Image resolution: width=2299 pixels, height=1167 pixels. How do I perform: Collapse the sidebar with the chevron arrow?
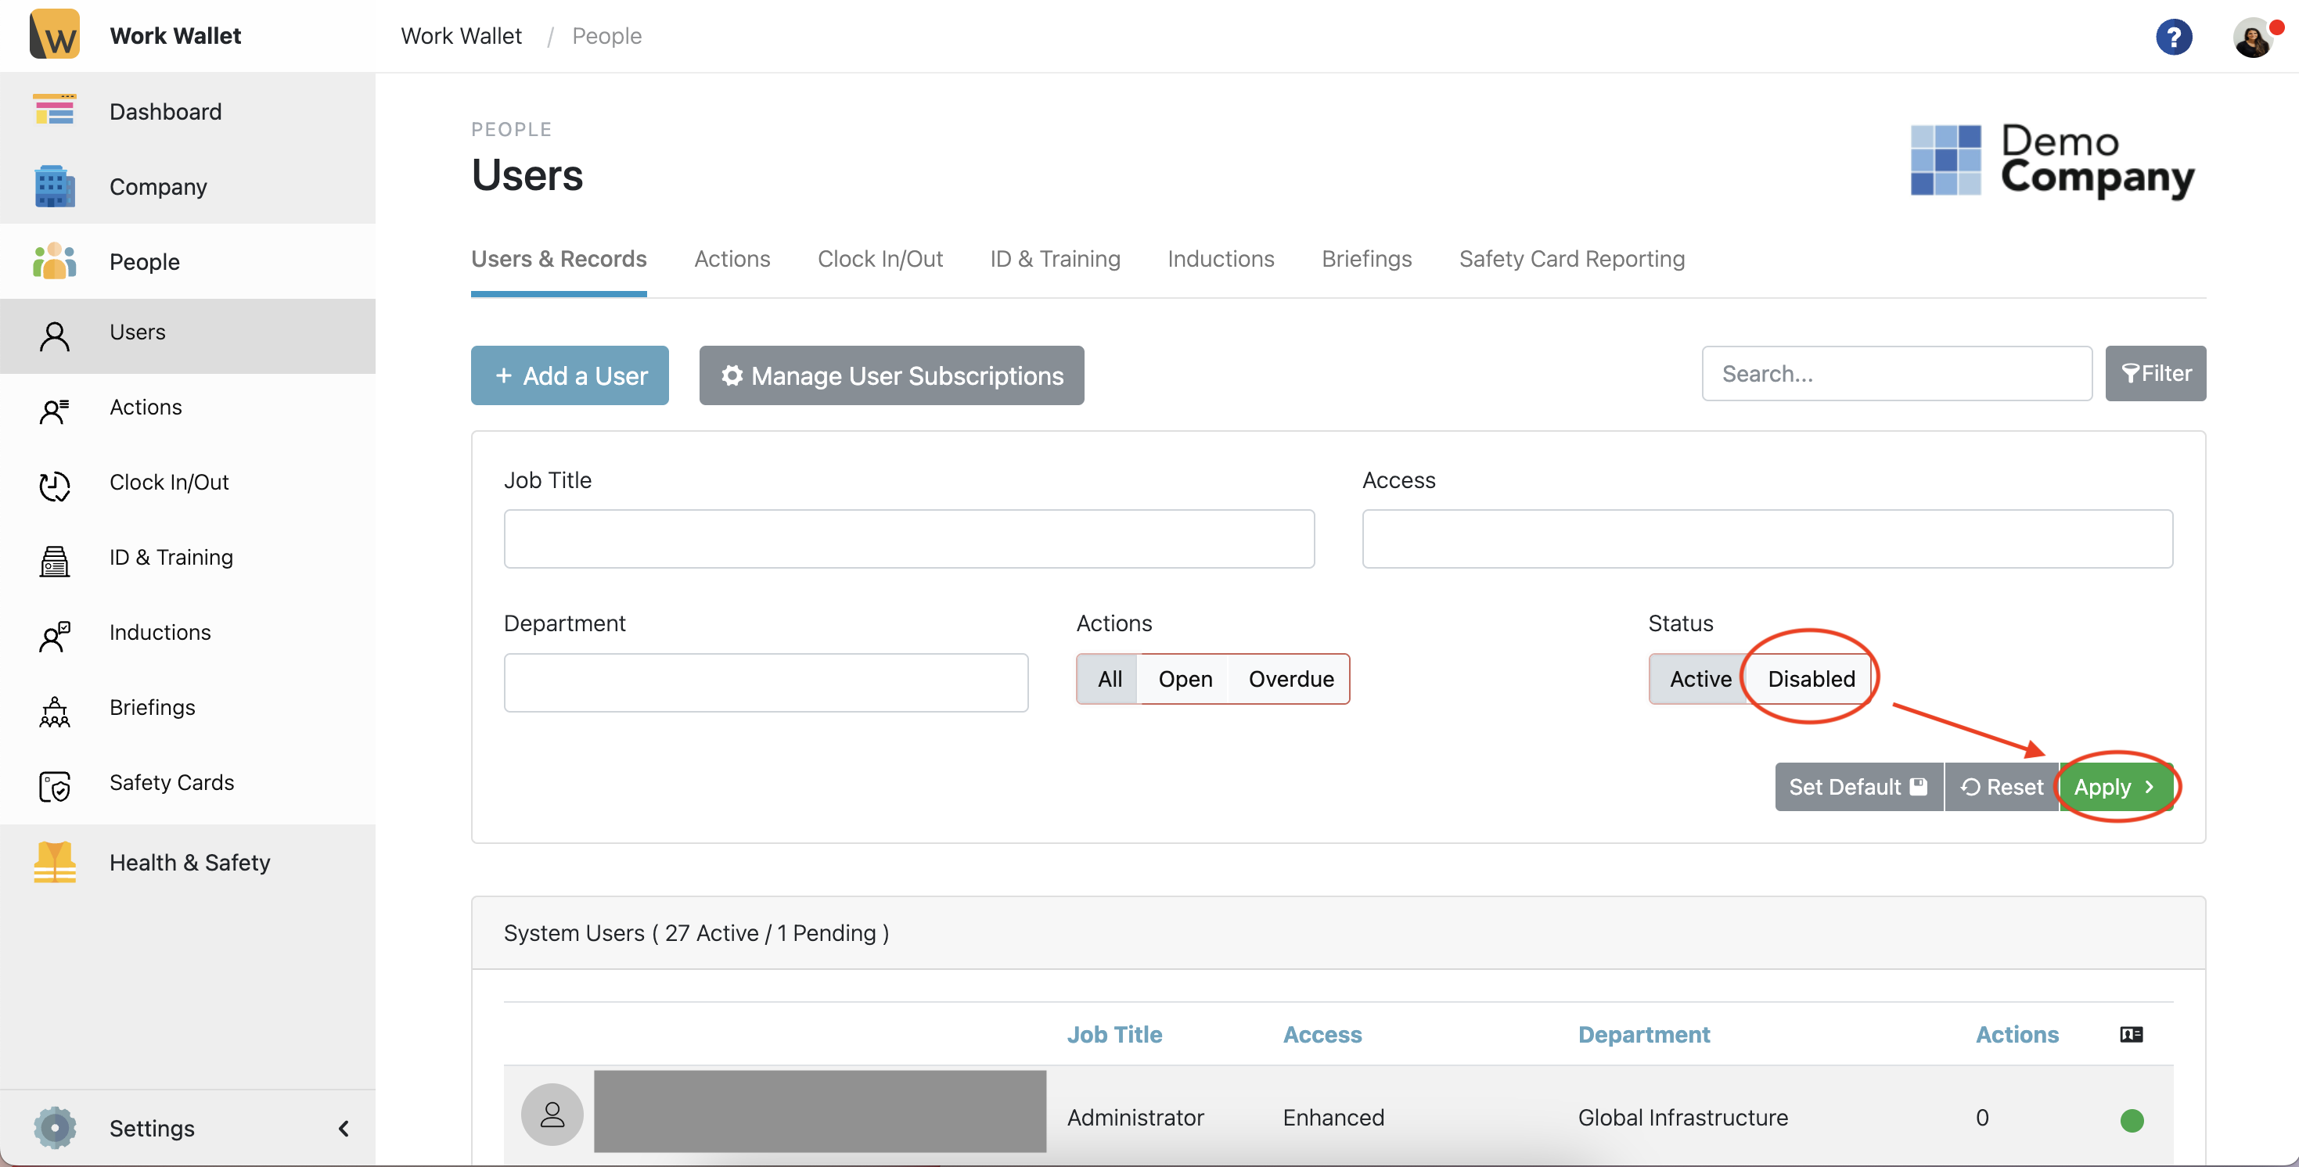[x=344, y=1129]
